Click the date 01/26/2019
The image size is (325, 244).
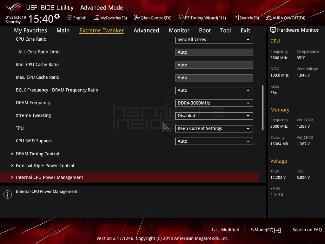pyautogui.click(x=16, y=17)
